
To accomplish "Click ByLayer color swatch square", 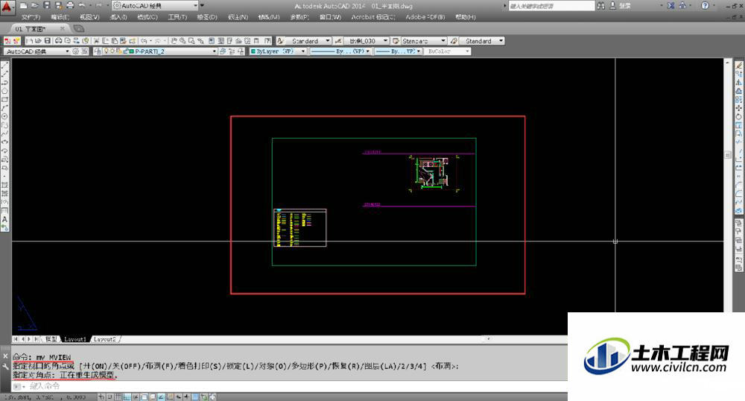I will (253, 51).
